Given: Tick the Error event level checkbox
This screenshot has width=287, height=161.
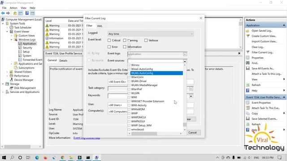Looking at the screenshot, I should tap(109, 47).
